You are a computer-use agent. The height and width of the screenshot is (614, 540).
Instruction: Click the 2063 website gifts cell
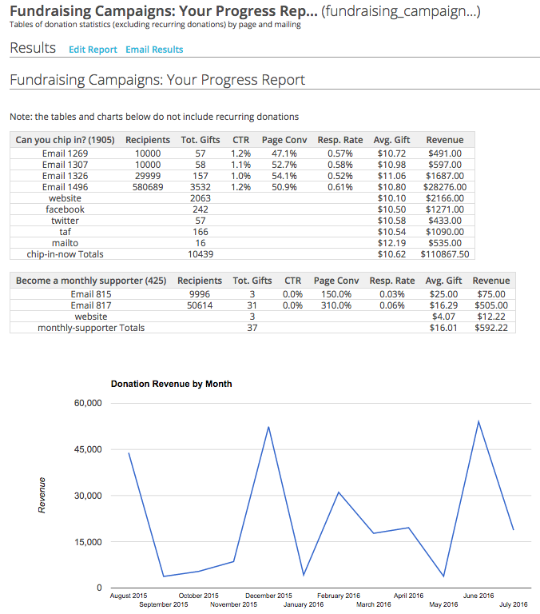pos(201,198)
